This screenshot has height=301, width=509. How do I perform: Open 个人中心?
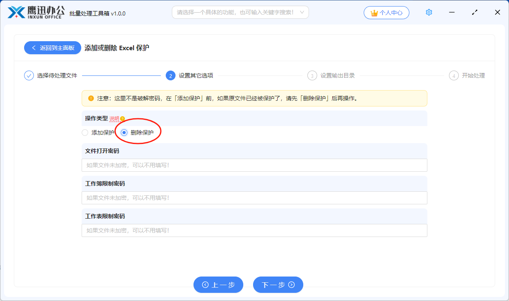click(x=386, y=13)
